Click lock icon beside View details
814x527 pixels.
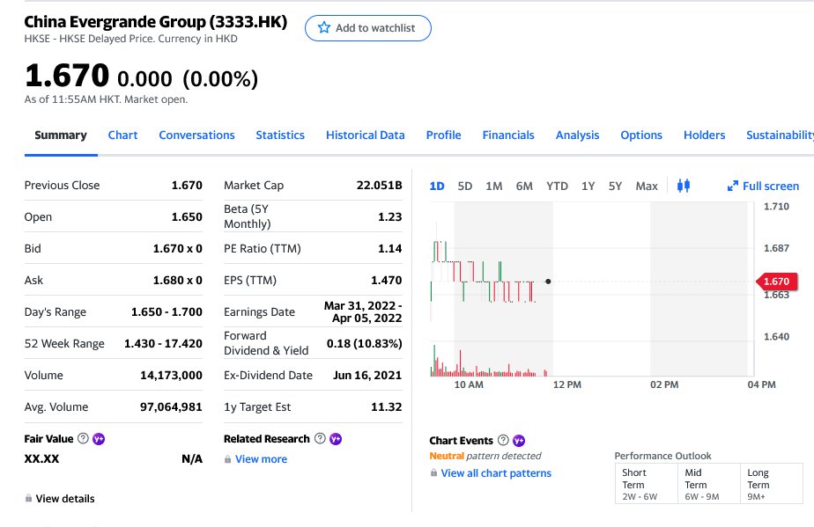point(28,498)
